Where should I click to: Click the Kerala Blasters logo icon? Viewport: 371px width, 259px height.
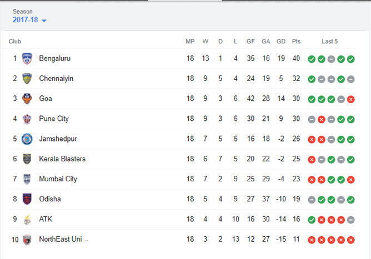27,159
